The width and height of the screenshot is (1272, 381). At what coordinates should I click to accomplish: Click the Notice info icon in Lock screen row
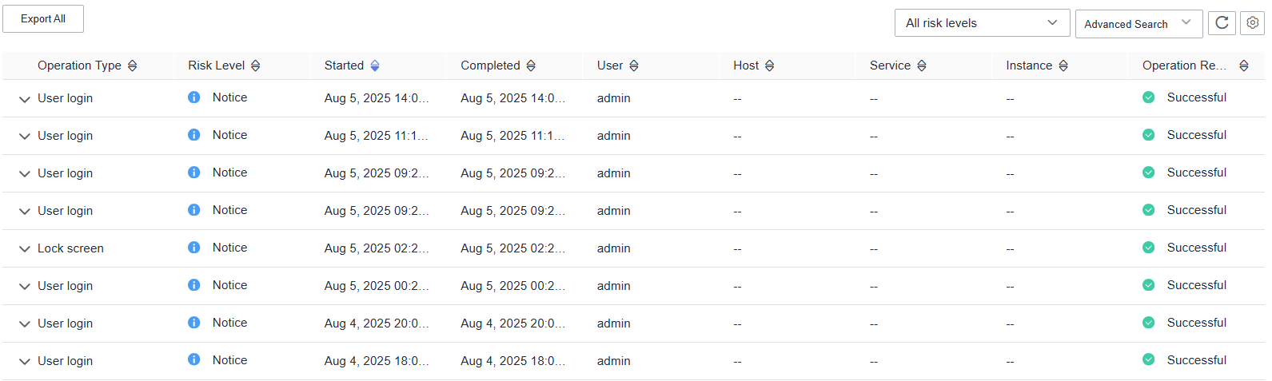click(x=194, y=248)
